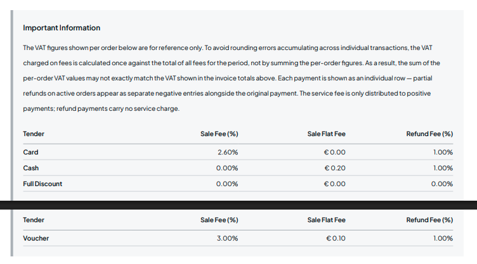Click the "Tender" header above the Card row
This screenshot has height=264, width=477.
(34, 134)
